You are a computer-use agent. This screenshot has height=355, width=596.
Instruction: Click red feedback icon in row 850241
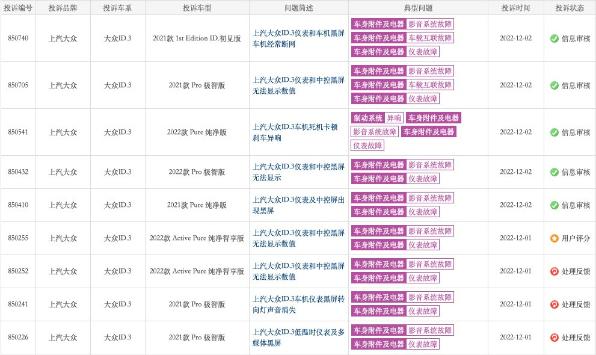click(x=554, y=304)
